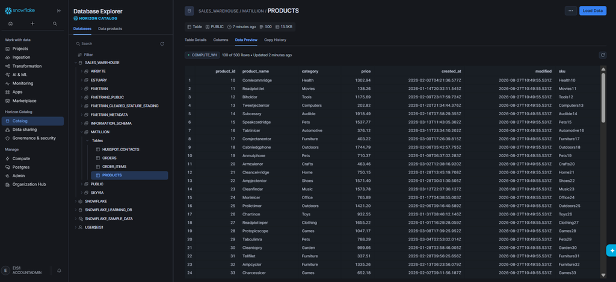Select the ORDERS table
Screen dimensions: 616x282
[x=109, y=158]
